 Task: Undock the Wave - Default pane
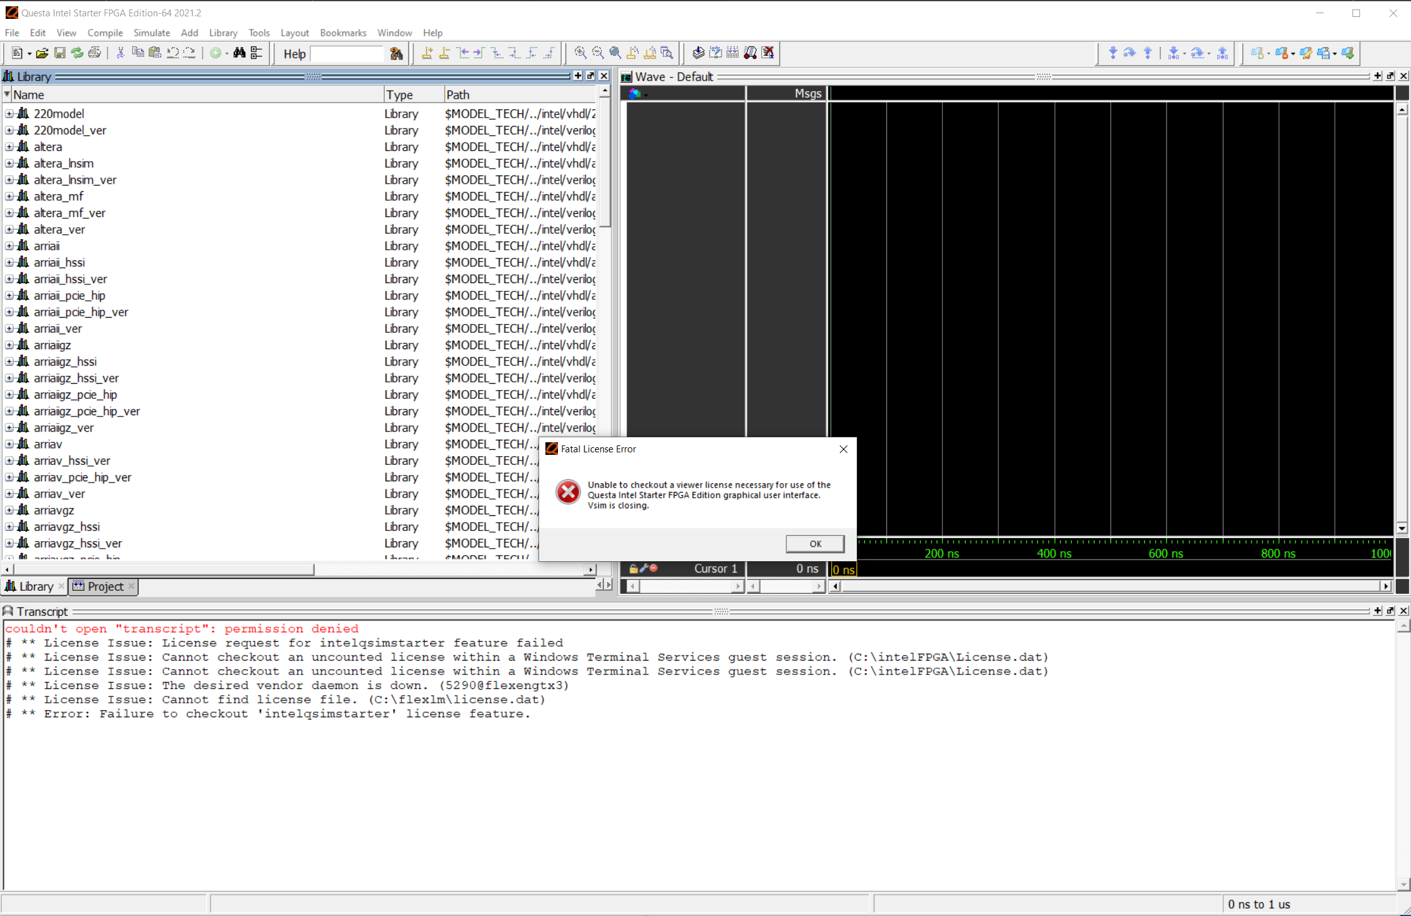[x=1391, y=76]
